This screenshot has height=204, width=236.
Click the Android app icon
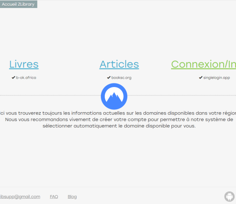click(229, 196)
